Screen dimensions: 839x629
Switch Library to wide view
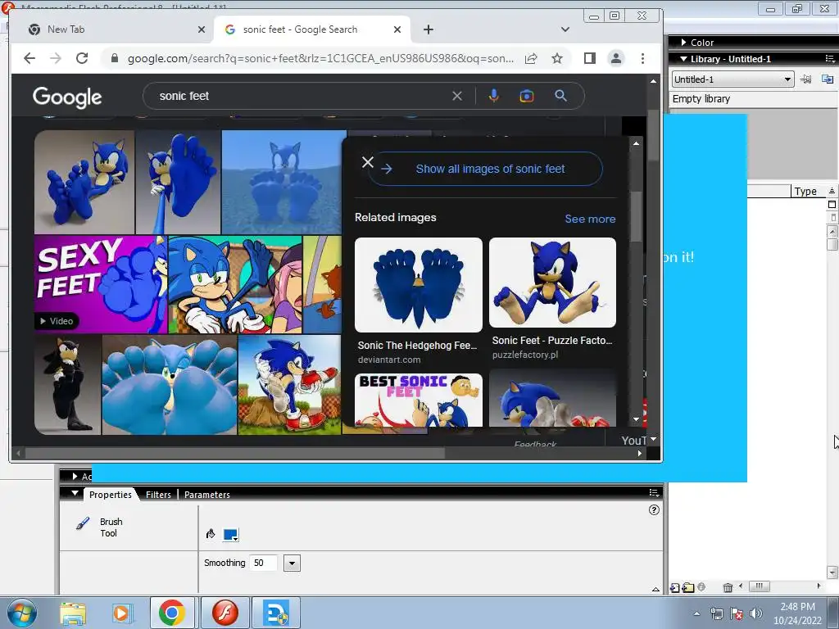tap(832, 204)
